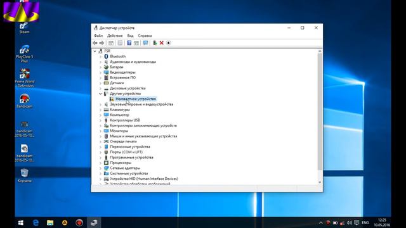Open Properties via the toolbar sheet icon
This screenshot has height=228, width=406.
(120, 43)
